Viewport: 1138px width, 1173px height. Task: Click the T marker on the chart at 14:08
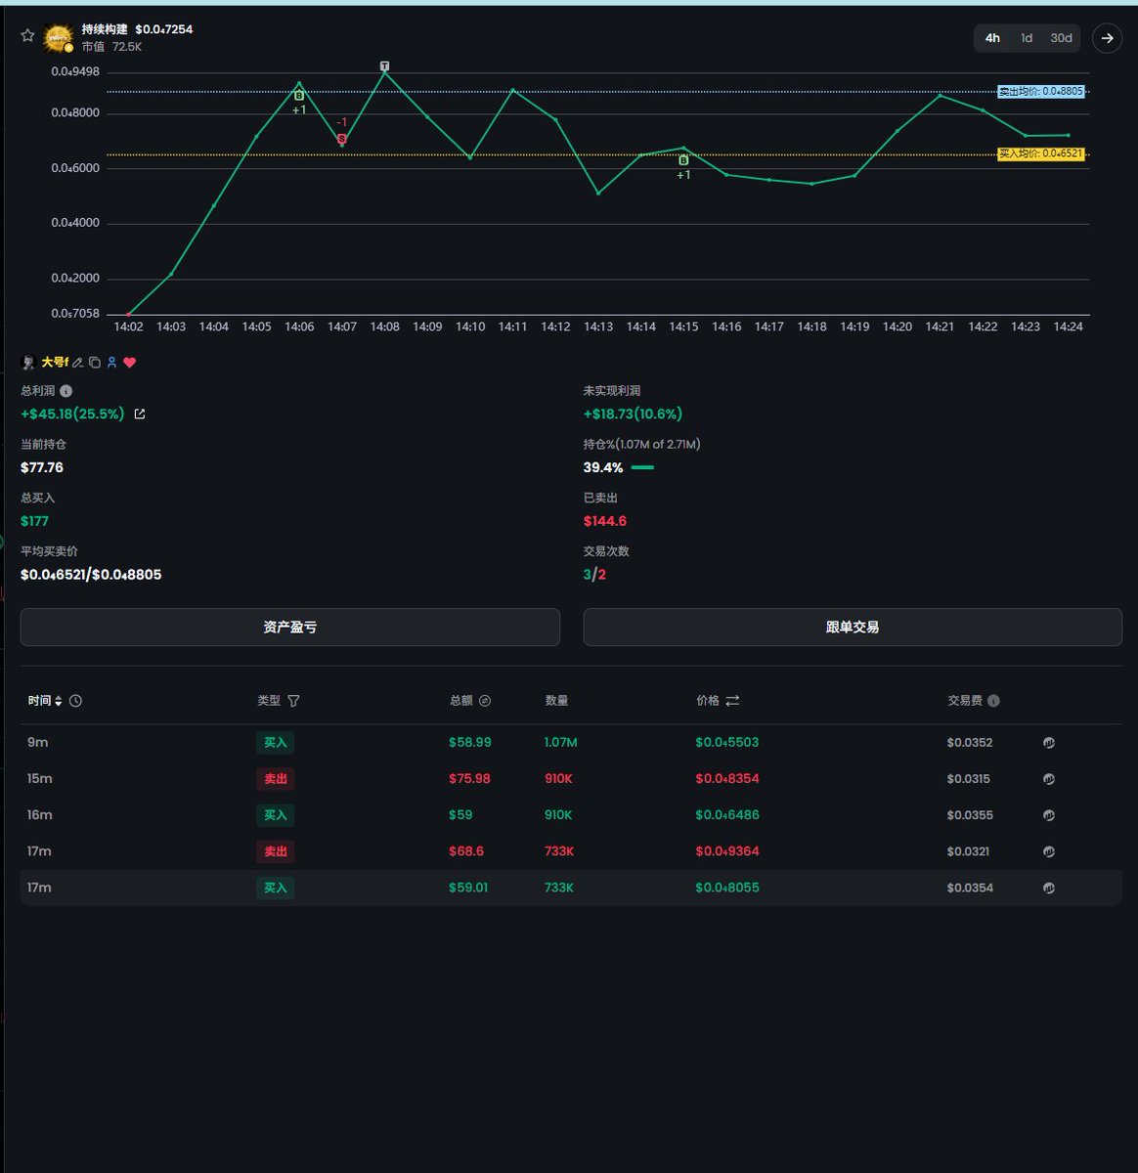(x=385, y=66)
